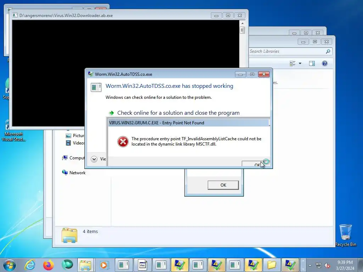Toggle the preview pane in Libraries
The image size is (363, 272).
click(x=312, y=63)
